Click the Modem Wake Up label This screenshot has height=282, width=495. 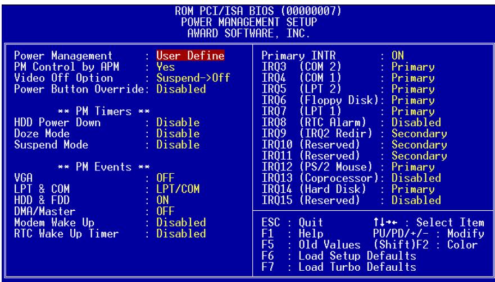pyautogui.click(x=54, y=223)
